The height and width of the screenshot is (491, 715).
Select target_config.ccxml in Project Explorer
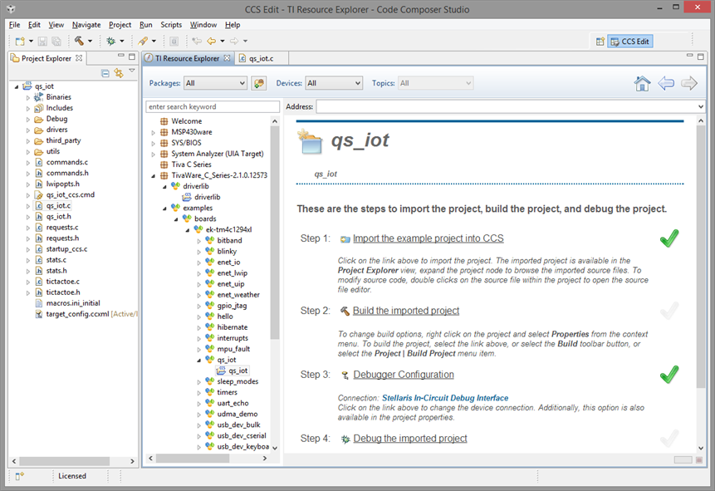(77, 314)
